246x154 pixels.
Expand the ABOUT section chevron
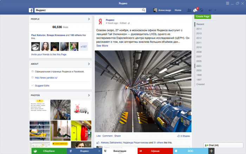pos(89,64)
